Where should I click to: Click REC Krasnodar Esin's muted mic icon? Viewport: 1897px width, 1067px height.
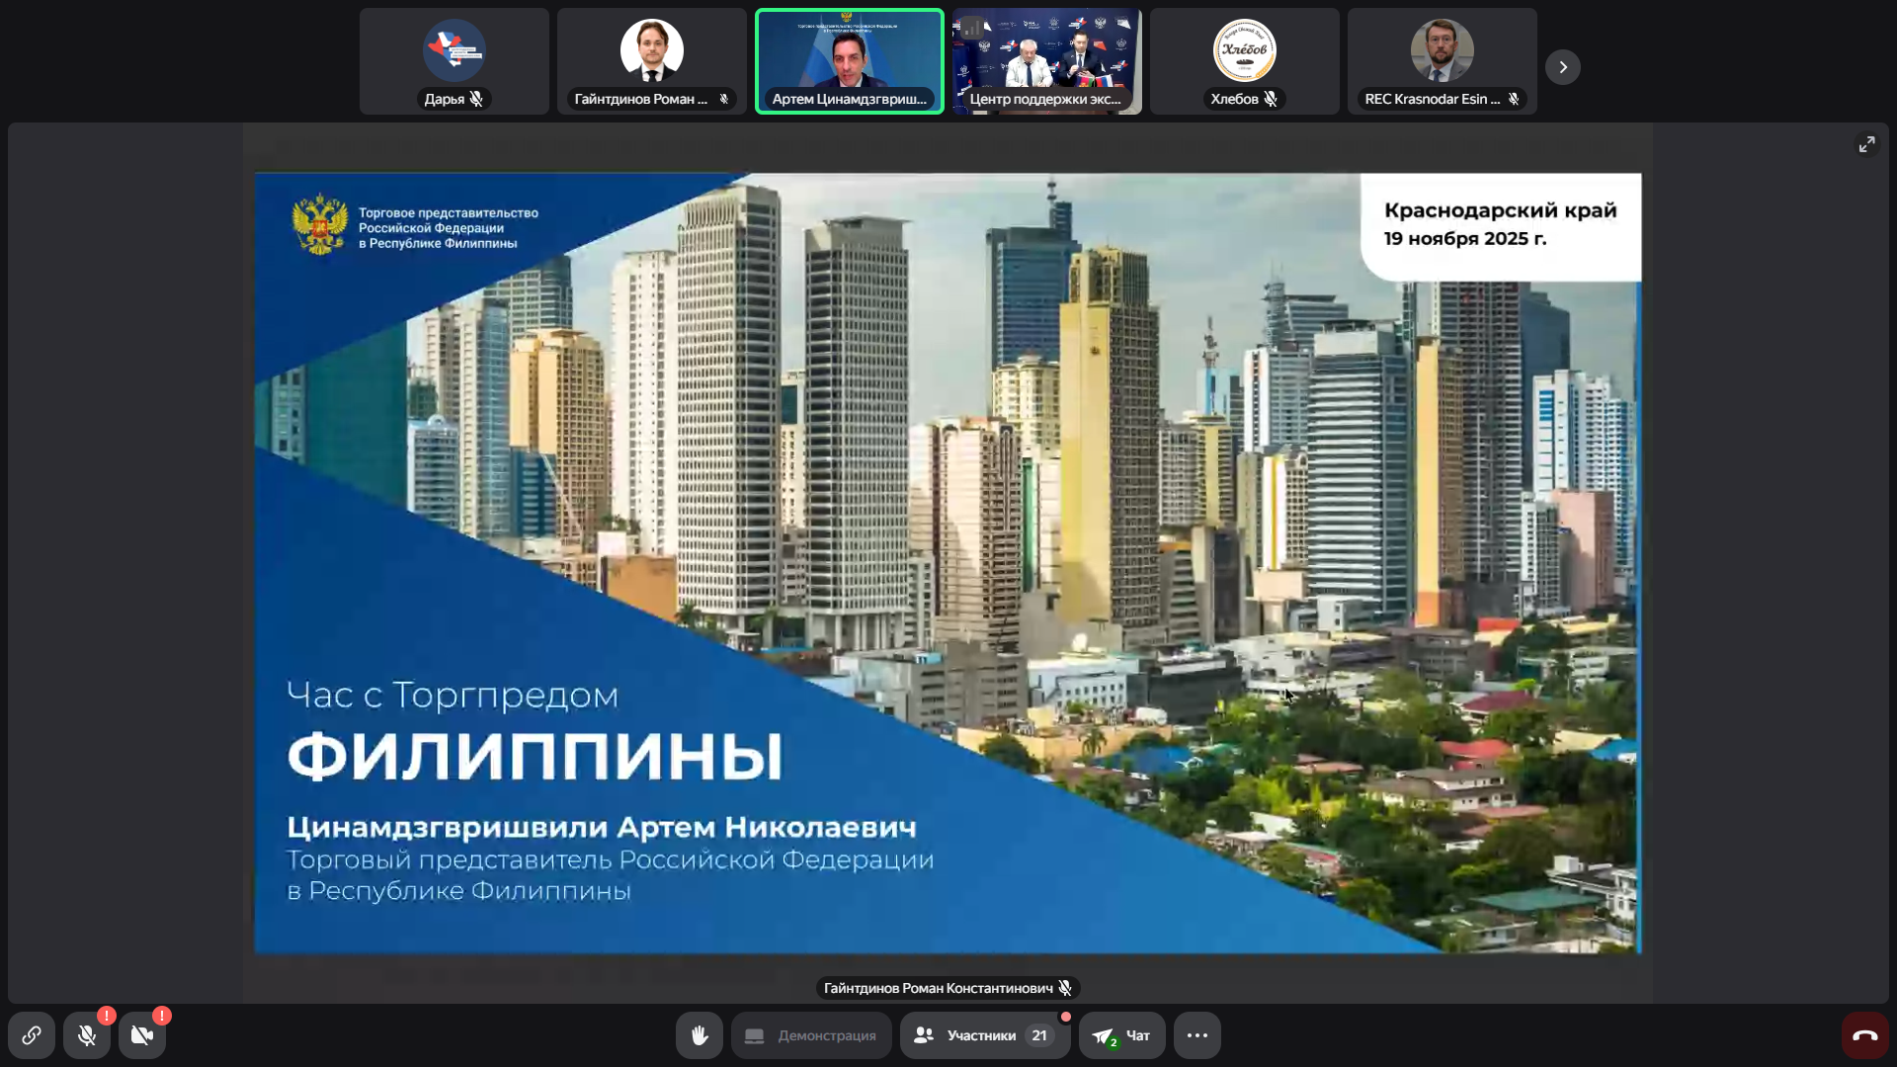coord(1514,99)
